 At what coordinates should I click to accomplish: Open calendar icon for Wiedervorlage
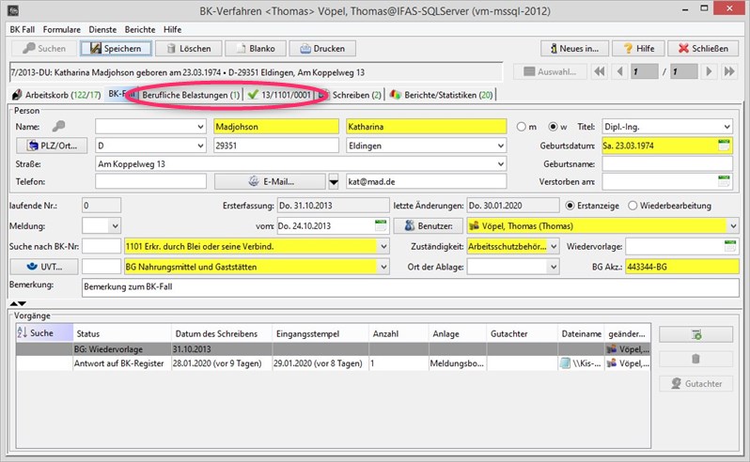pyautogui.click(x=730, y=247)
